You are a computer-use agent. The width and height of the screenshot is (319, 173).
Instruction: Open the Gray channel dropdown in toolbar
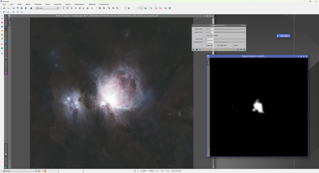[x=47, y=8]
